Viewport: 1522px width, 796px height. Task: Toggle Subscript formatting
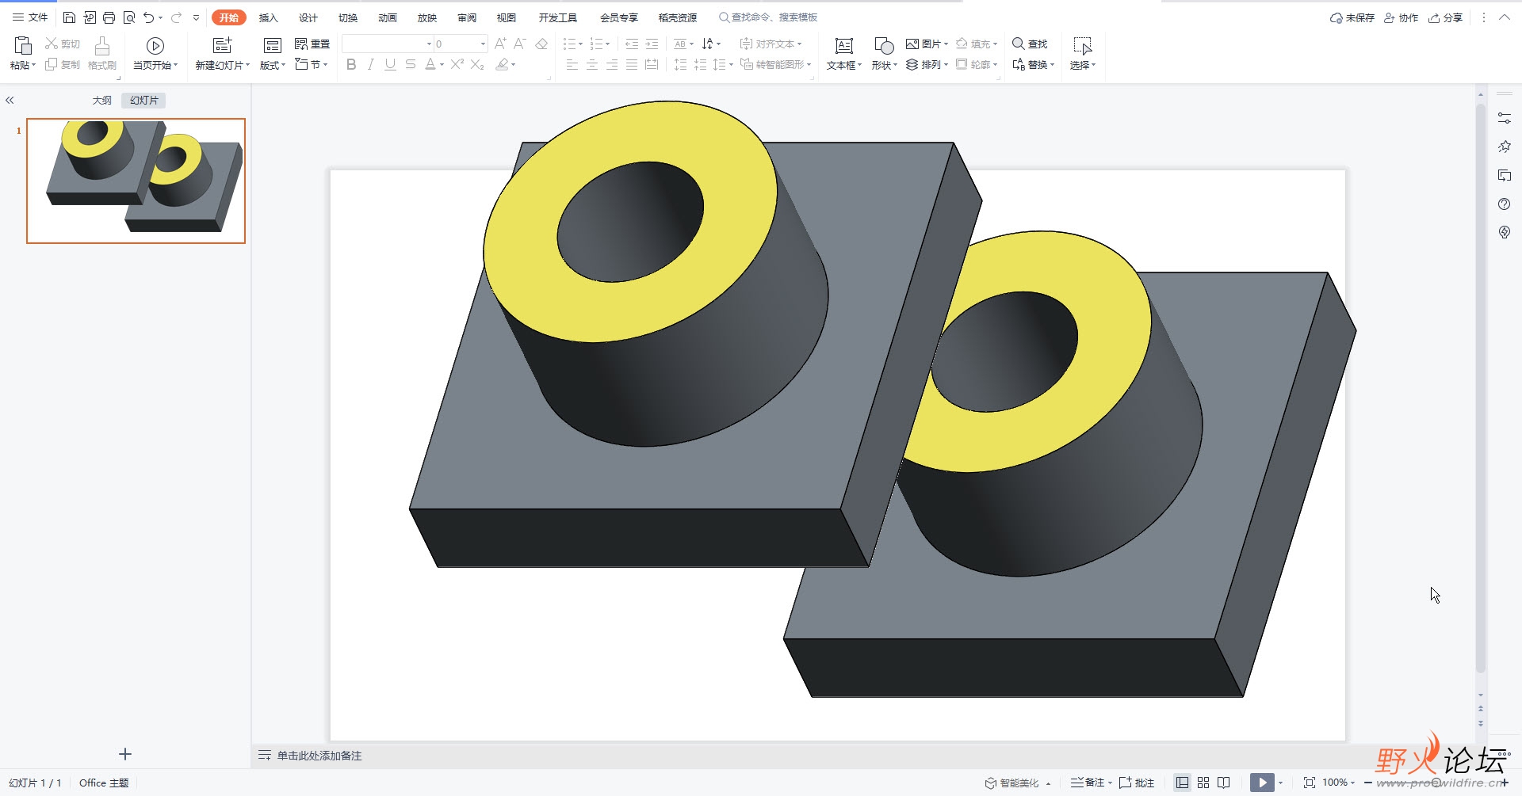477,65
